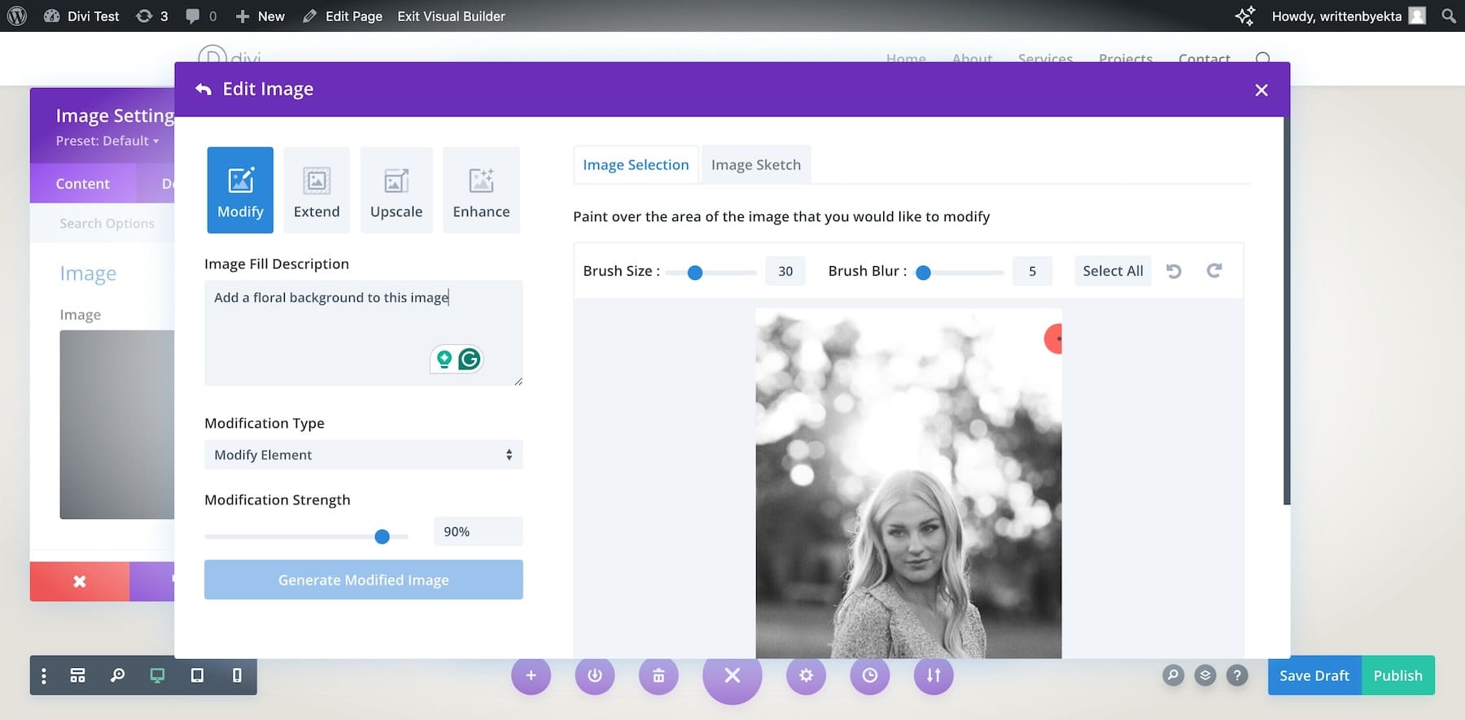Screen dimensions: 1465x720
Task: Switch to desktop preview mode
Action: [x=157, y=675]
